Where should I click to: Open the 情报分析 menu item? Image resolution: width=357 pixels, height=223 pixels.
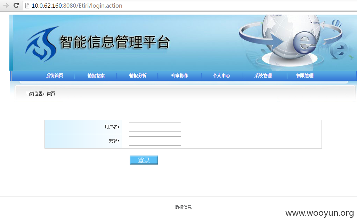[138, 75]
